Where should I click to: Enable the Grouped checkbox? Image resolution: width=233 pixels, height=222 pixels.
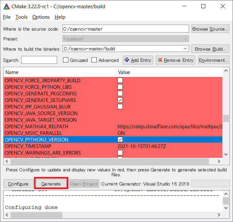[66, 60]
